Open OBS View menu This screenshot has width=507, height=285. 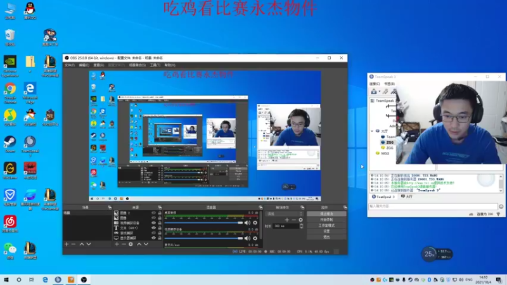point(99,65)
